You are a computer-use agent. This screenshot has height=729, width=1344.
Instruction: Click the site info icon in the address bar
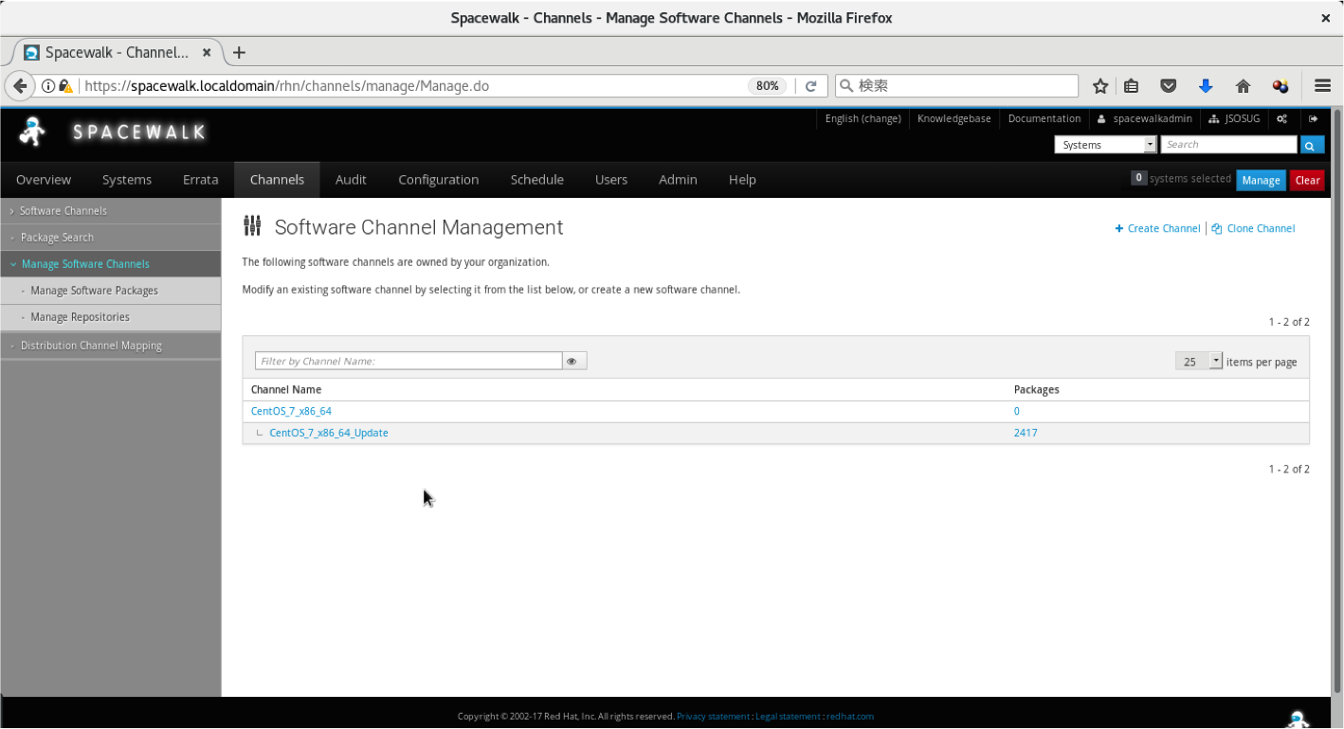tap(47, 86)
